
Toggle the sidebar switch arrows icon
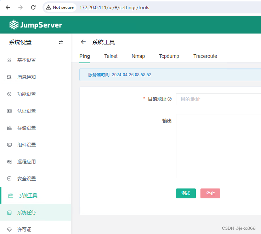coord(61,42)
